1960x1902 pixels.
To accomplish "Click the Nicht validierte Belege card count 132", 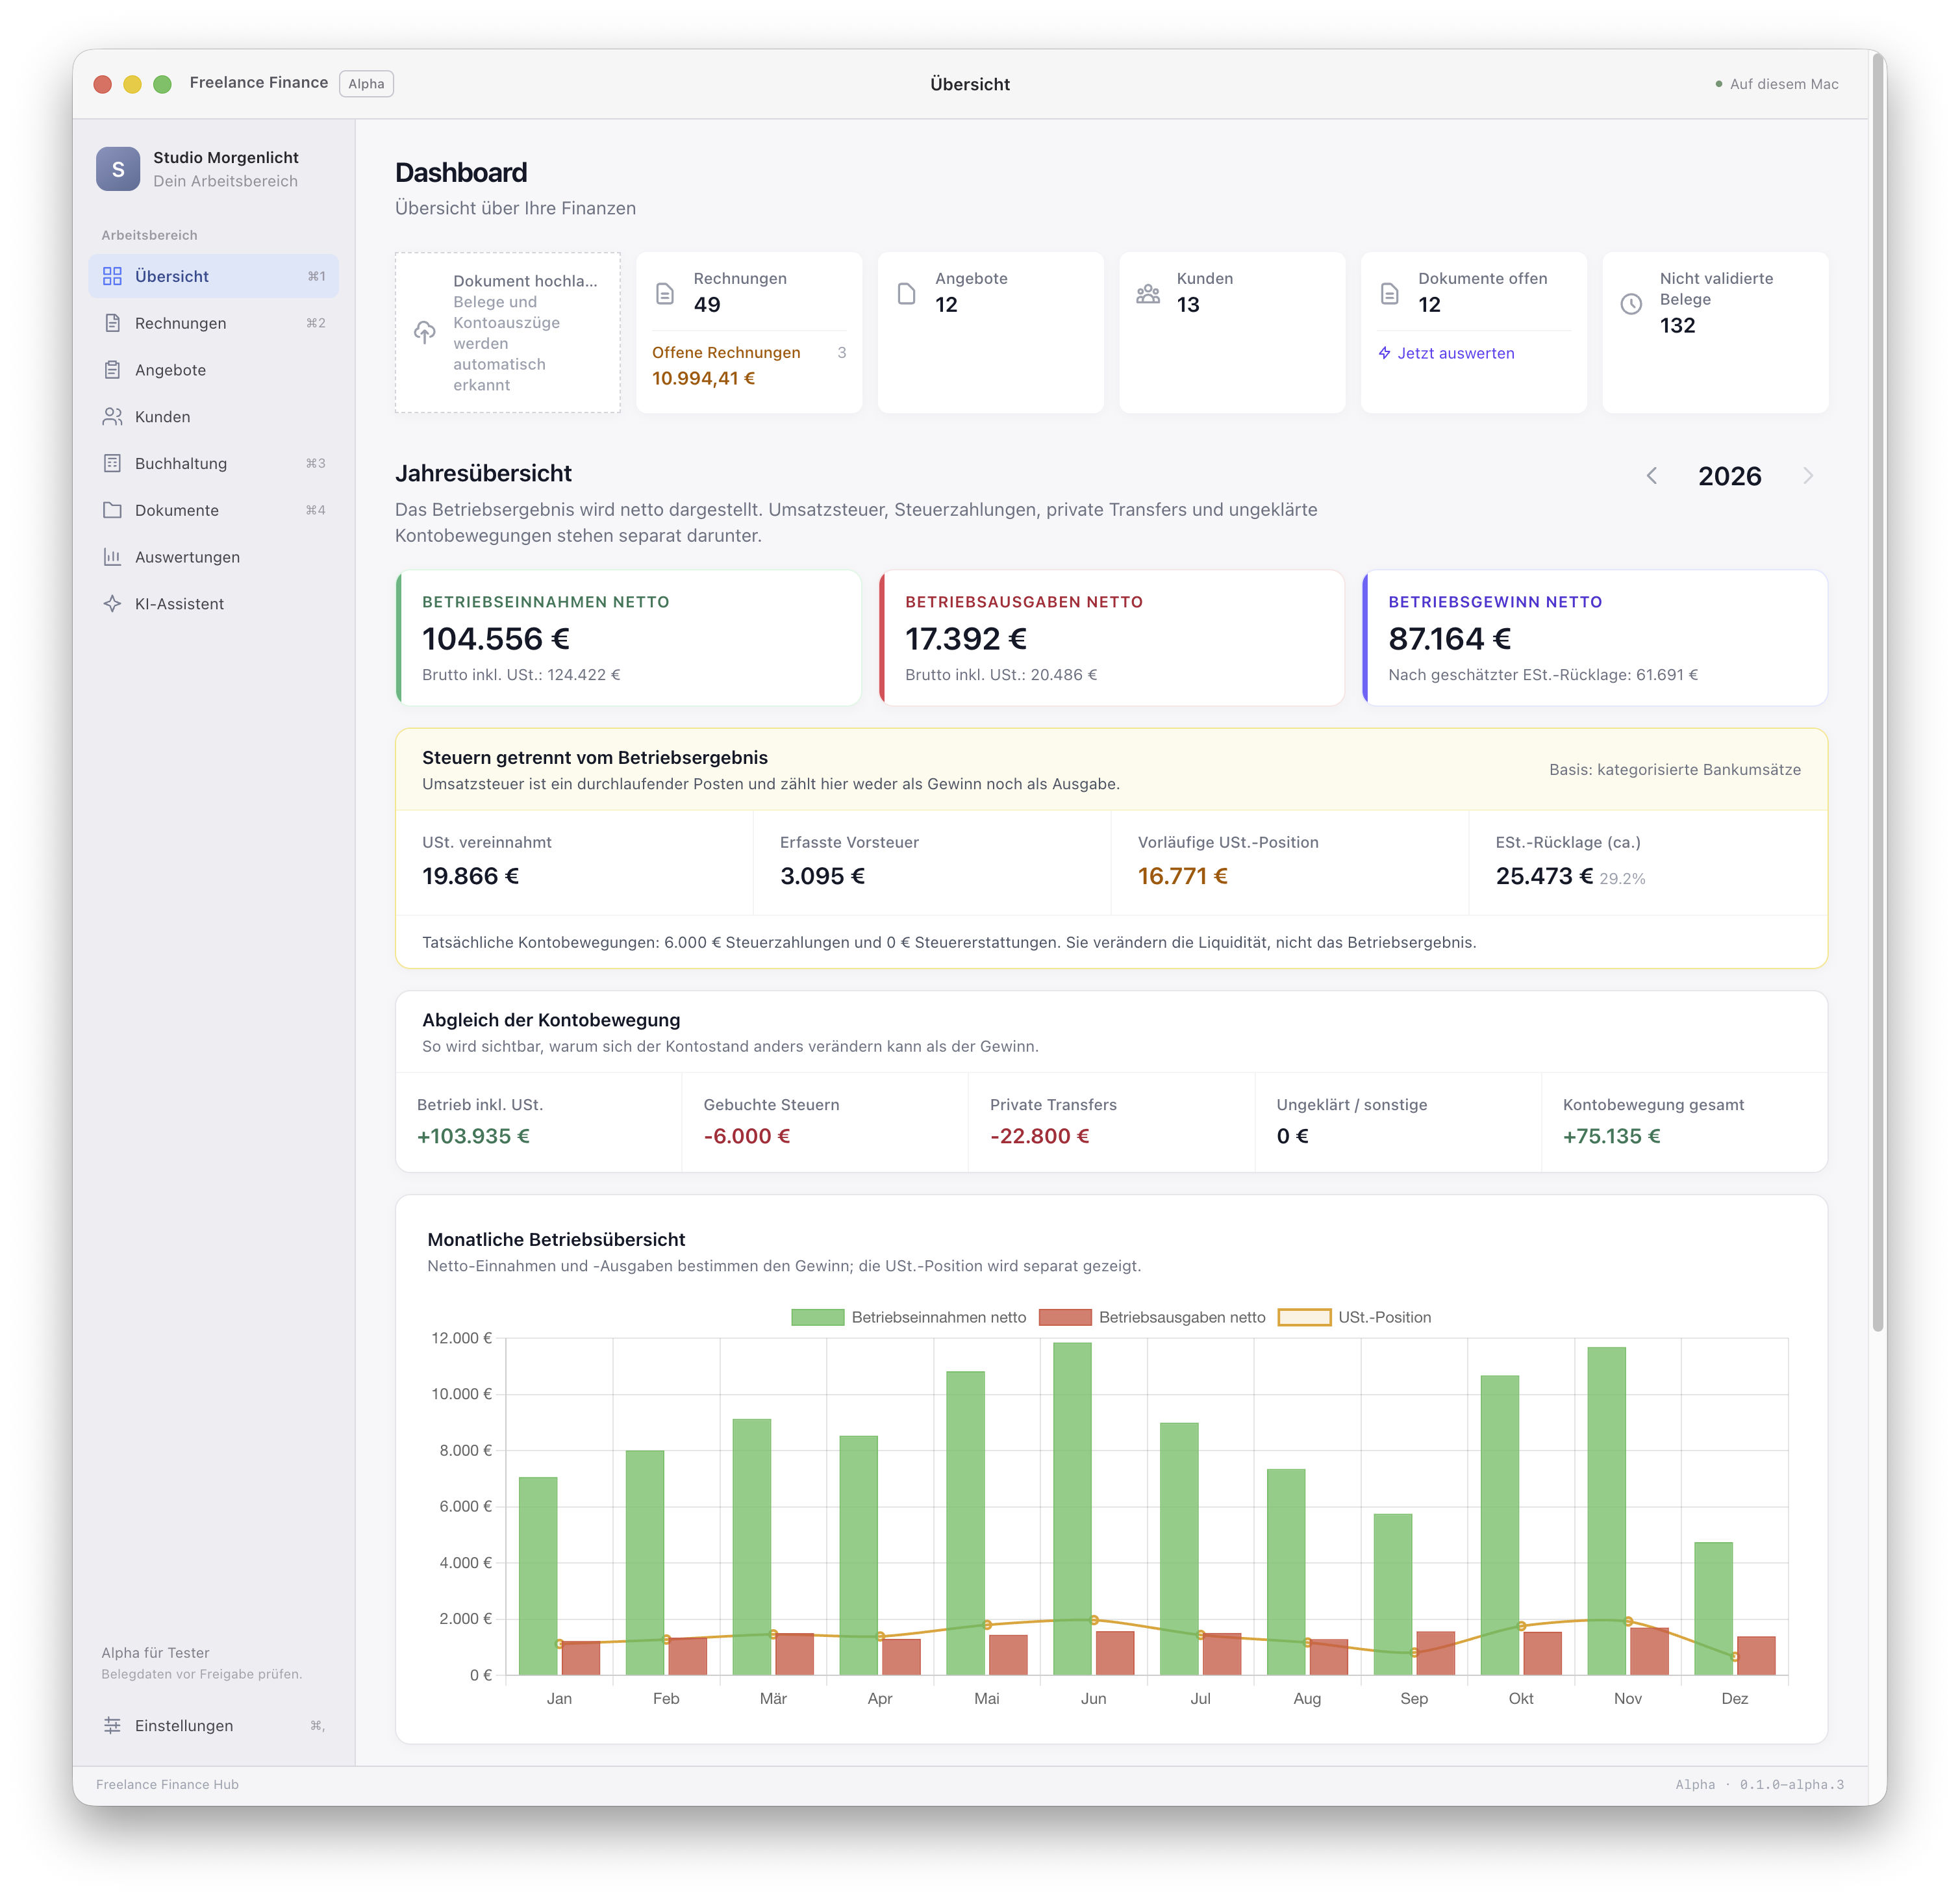I will pos(1677,325).
